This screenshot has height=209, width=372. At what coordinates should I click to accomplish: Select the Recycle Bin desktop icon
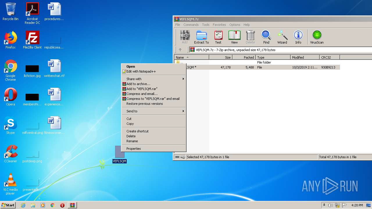point(10,12)
